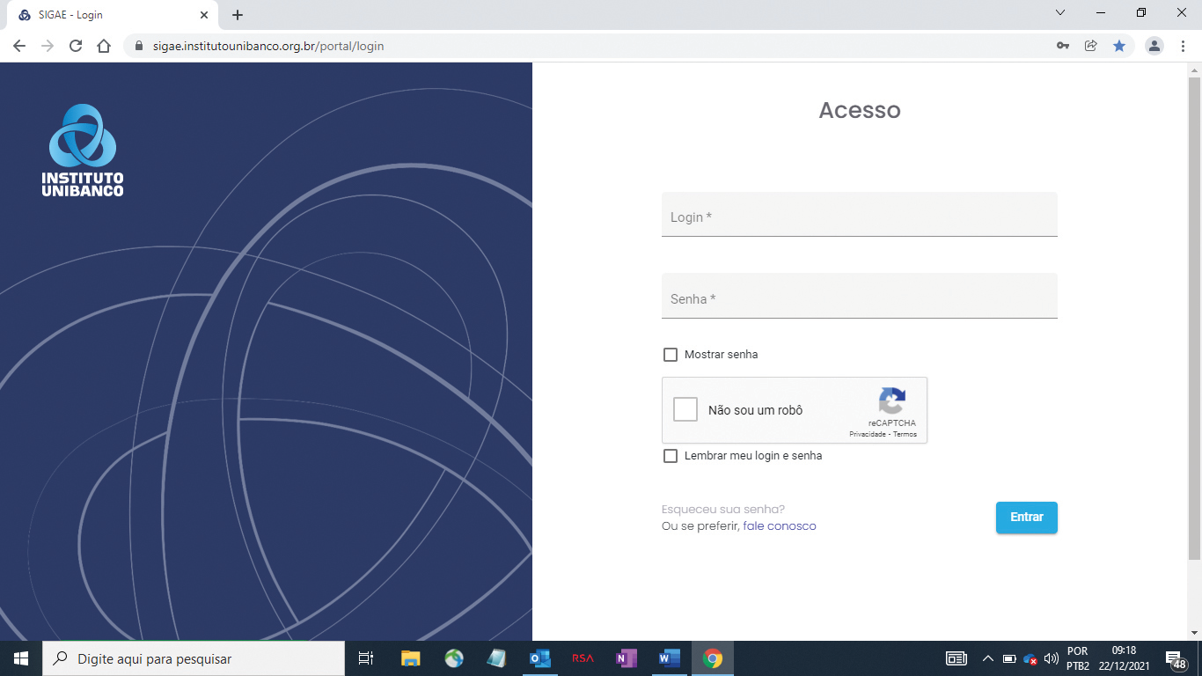Reload the SIGAE login page
Screen dimensions: 1202x676
[x=76, y=46]
